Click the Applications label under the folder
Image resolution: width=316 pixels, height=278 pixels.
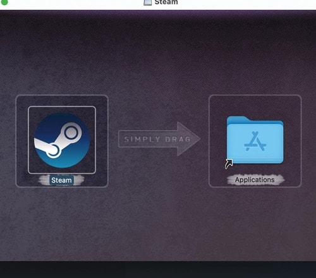pyautogui.click(x=255, y=179)
